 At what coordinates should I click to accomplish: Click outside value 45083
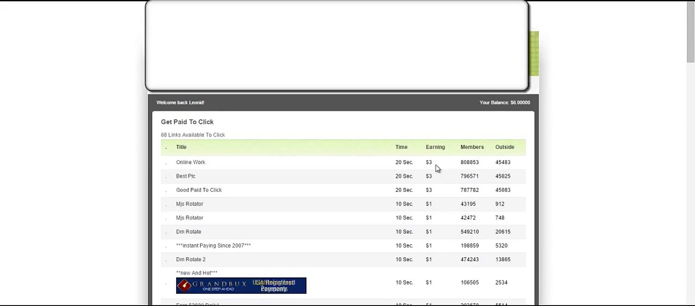(x=503, y=190)
